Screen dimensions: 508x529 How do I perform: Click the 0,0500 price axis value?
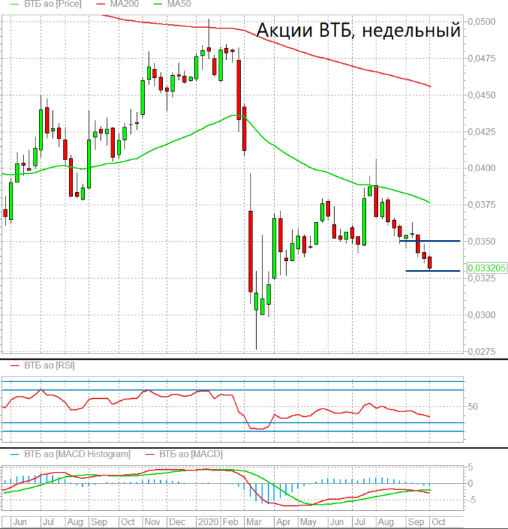pos(482,22)
